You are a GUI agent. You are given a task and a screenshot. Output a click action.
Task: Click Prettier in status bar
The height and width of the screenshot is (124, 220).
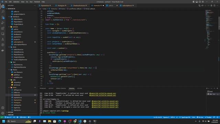pyautogui.click(x=208, y=117)
